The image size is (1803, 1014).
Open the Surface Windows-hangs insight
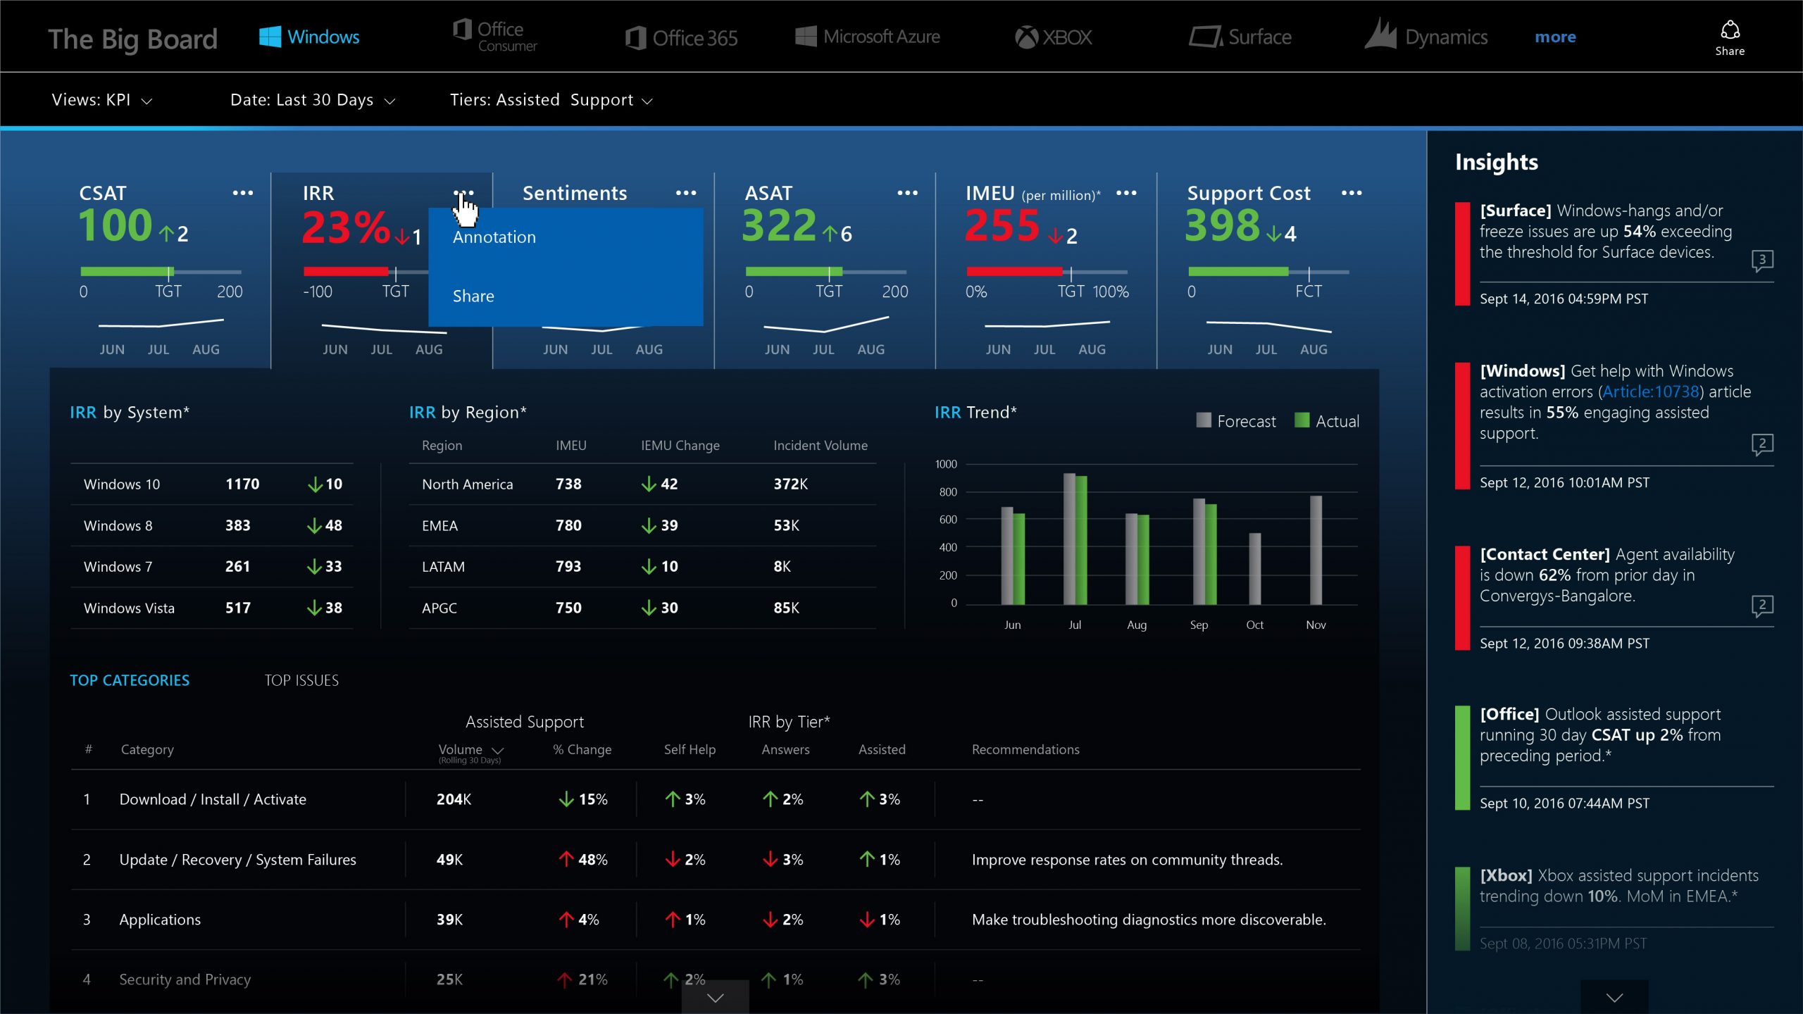tap(1614, 255)
